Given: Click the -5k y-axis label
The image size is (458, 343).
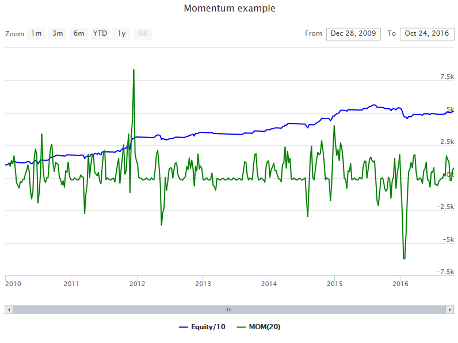Looking at the screenshot, I should [448, 239].
